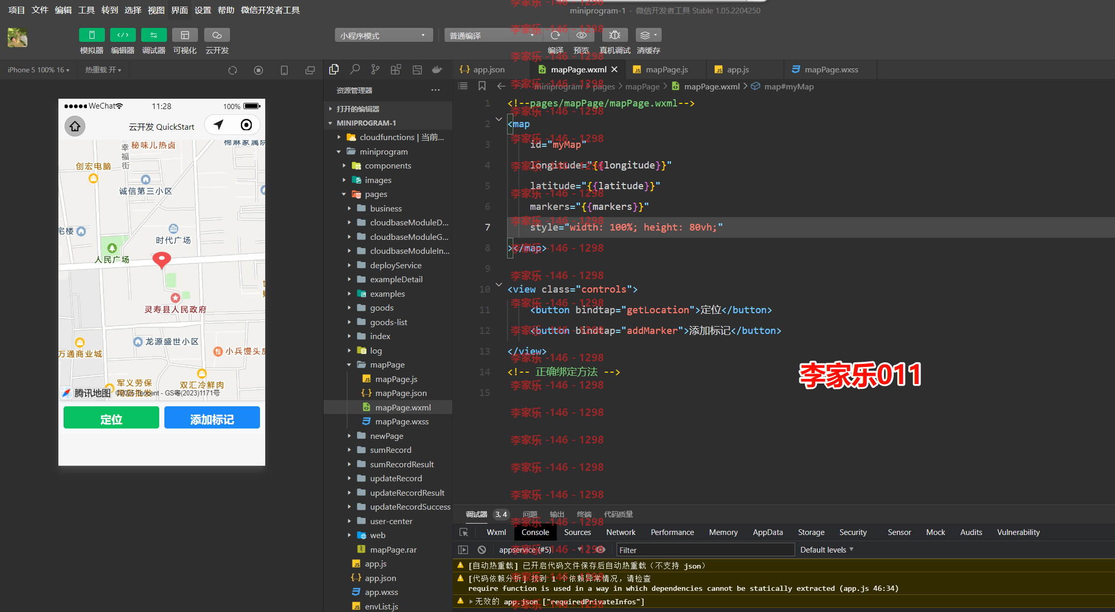Toggle the editor panel button
This screenshot has width=1115, height=612.
(x=123, y=35)
